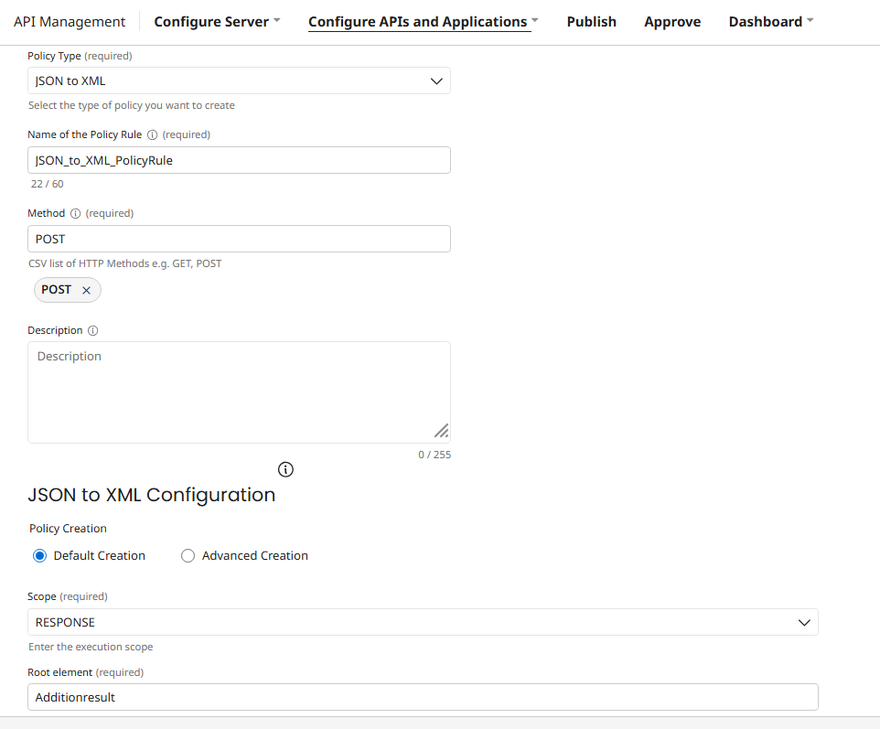The image size is (880, 729).
Task: Expand the Scope dropdown
Action: pyautogui.click(x=423, y=622)
